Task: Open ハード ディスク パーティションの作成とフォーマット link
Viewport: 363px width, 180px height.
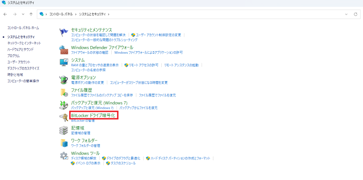Action: point(180,158)
